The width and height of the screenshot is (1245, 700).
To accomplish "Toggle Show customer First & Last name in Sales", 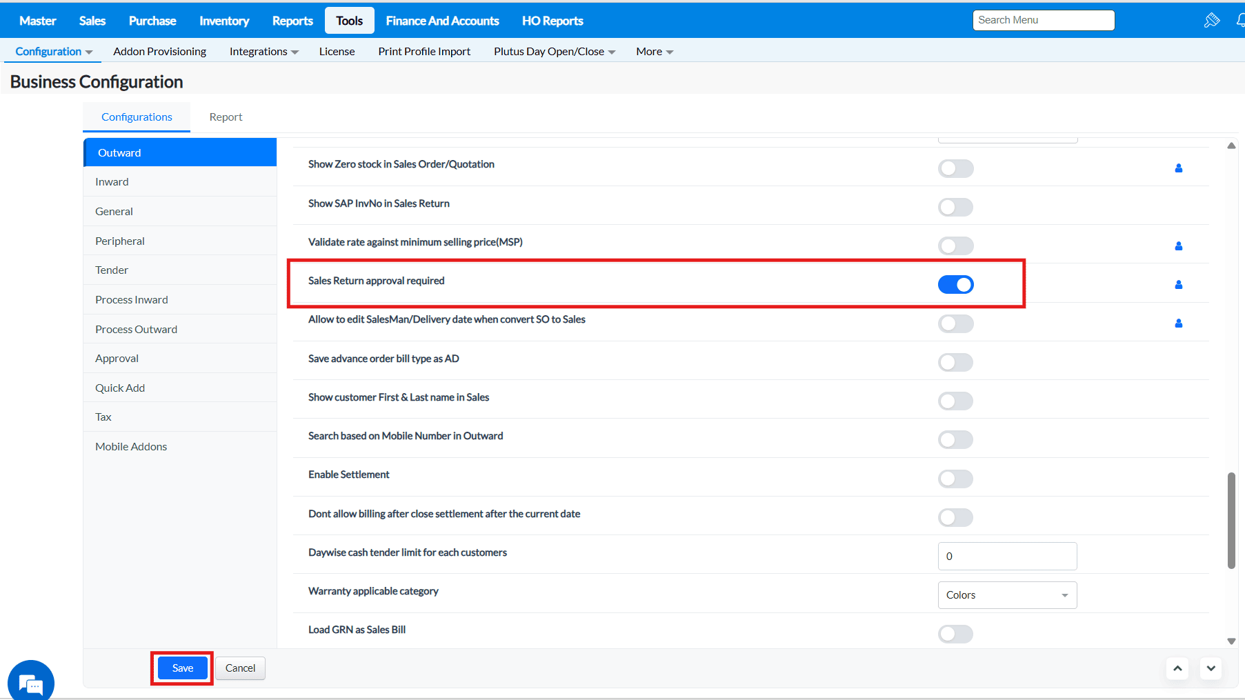I will coord(955,401).
